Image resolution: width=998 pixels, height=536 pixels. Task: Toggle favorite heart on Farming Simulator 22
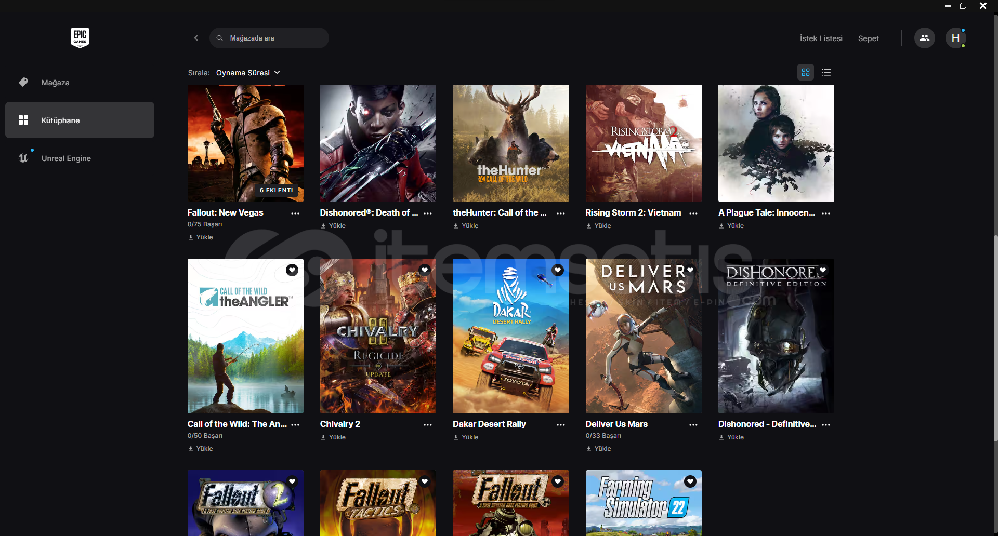coord(690,481)
